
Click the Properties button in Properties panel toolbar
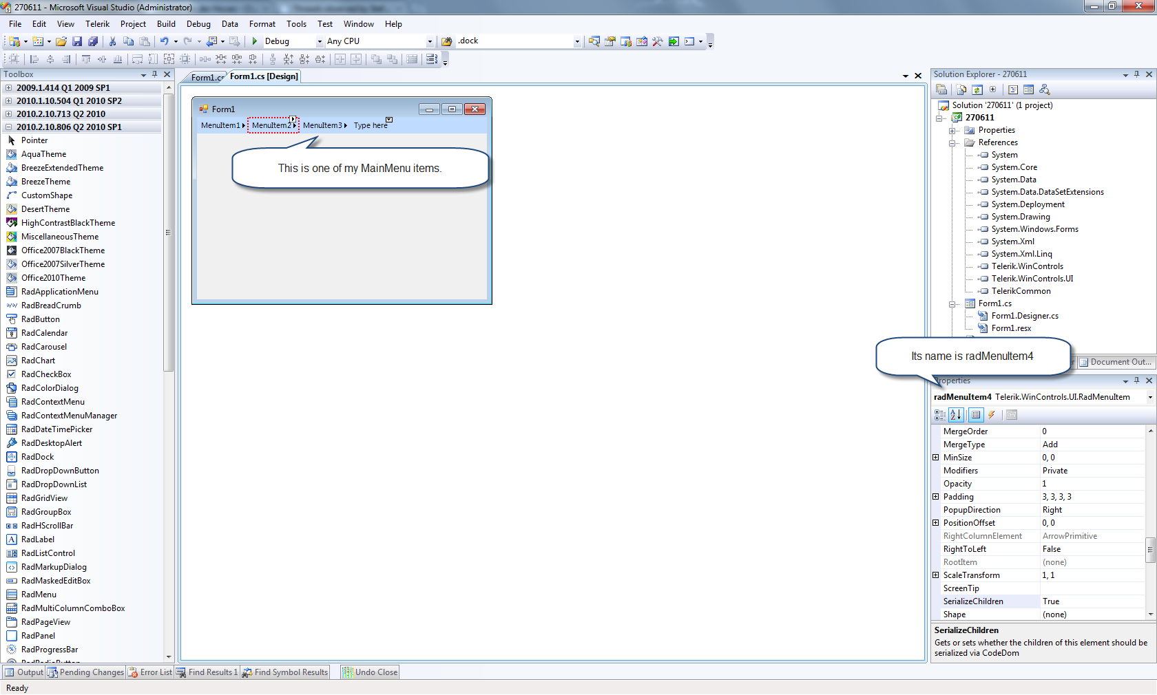click(976, 415)
